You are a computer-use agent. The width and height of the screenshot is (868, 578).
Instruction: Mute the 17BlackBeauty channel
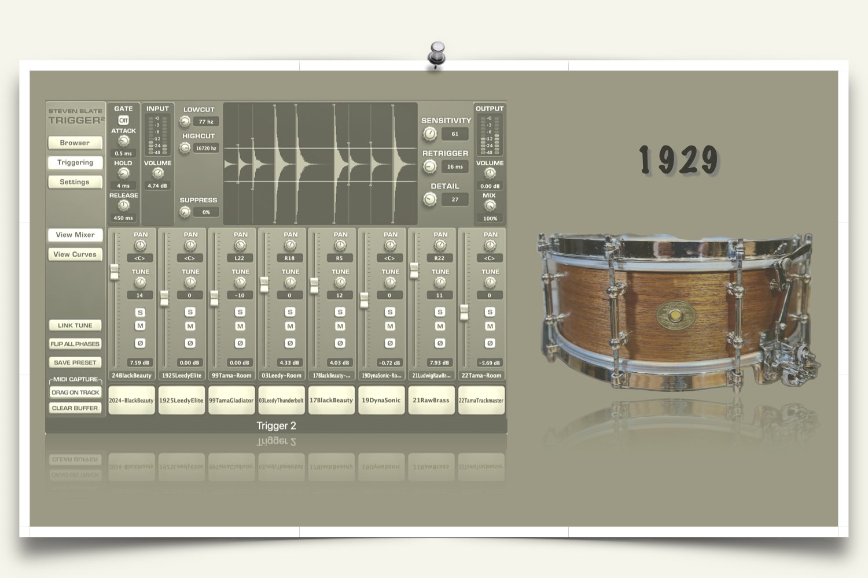tap(340, 327)
